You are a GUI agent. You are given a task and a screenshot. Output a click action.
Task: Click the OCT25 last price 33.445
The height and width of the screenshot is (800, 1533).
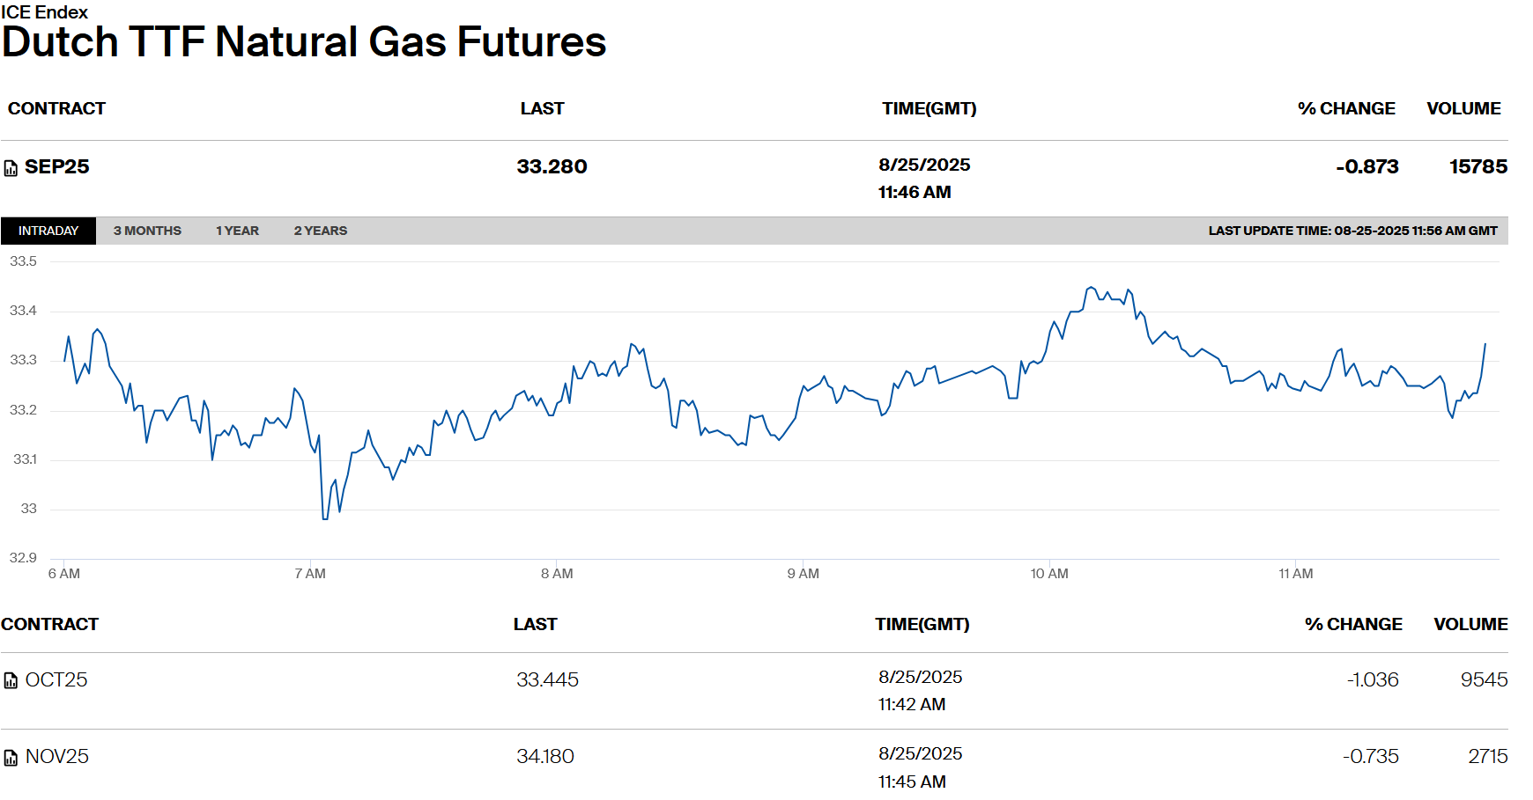[x=547, y=679]
